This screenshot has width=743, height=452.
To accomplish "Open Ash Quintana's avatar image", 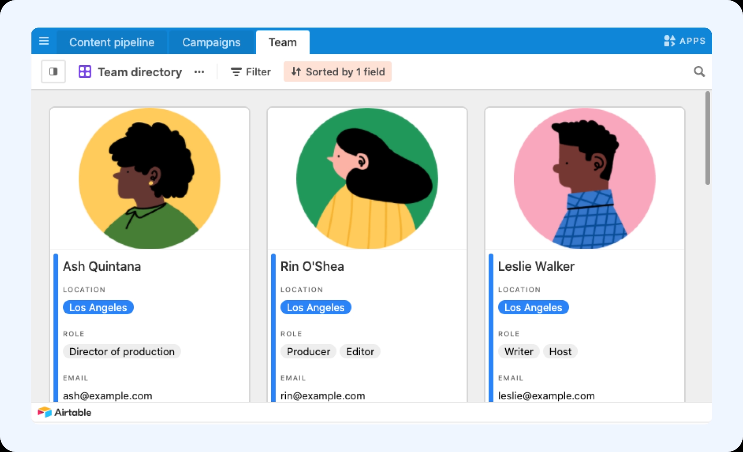I will [x=149, y=178].
